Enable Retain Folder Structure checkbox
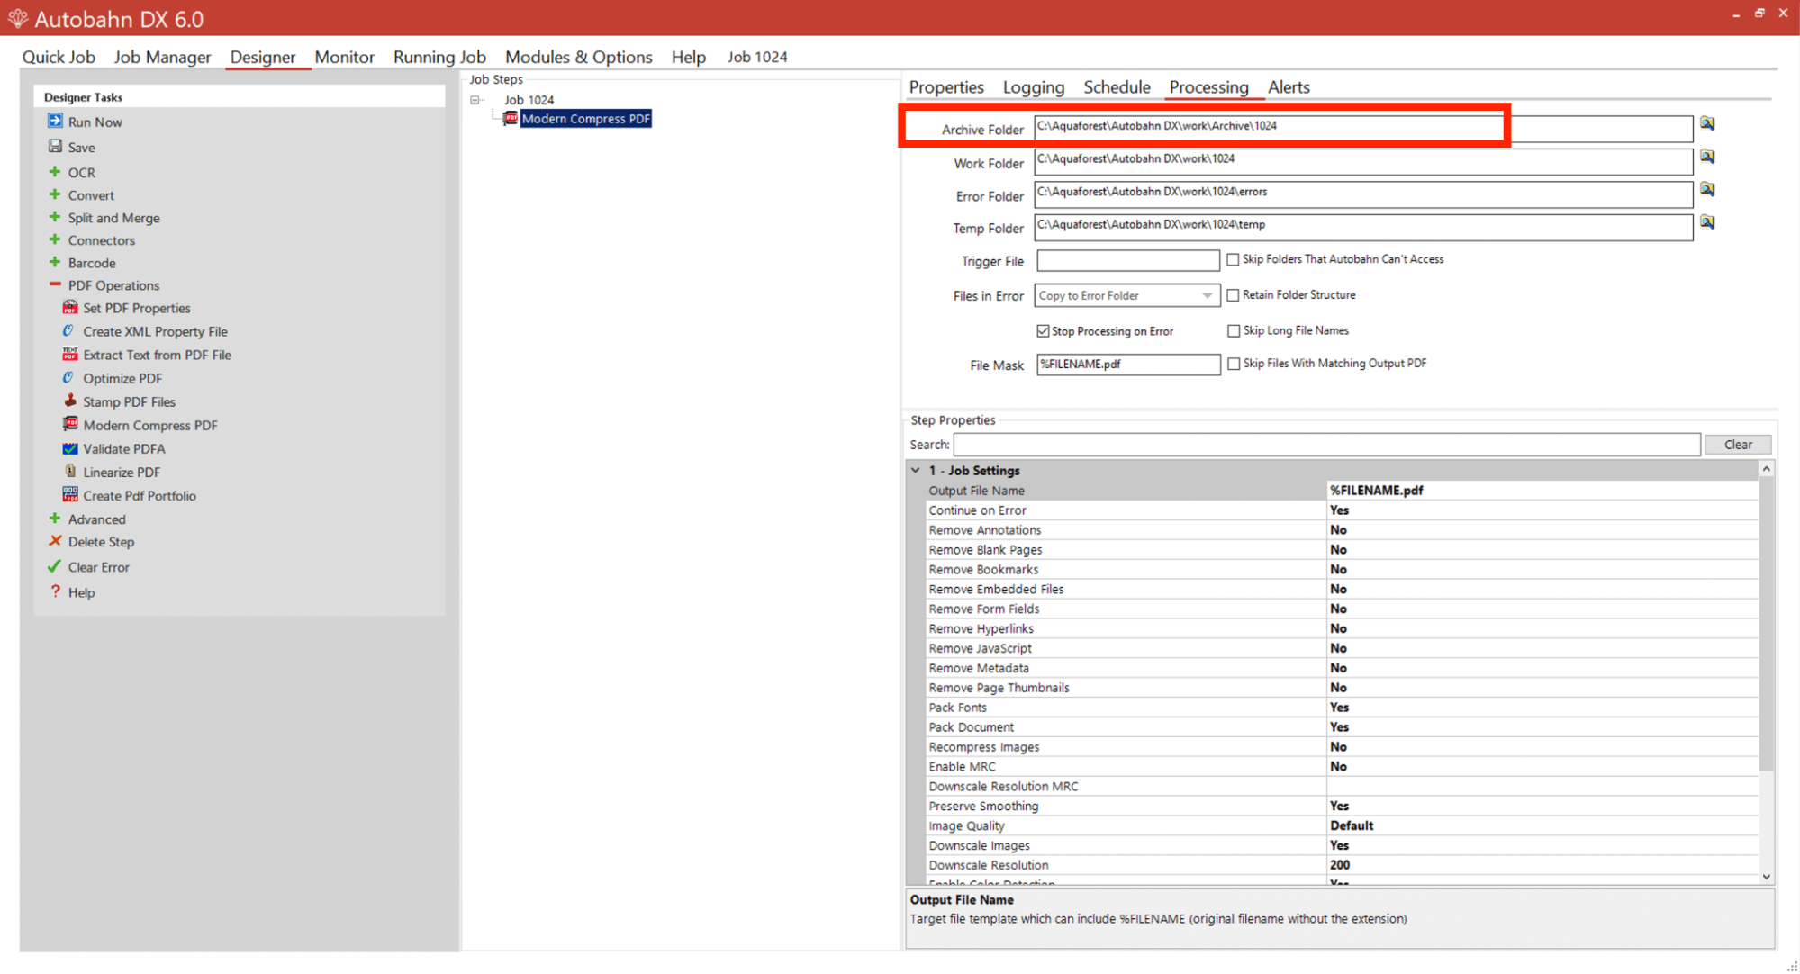1800x974 pixels. 1233,295
